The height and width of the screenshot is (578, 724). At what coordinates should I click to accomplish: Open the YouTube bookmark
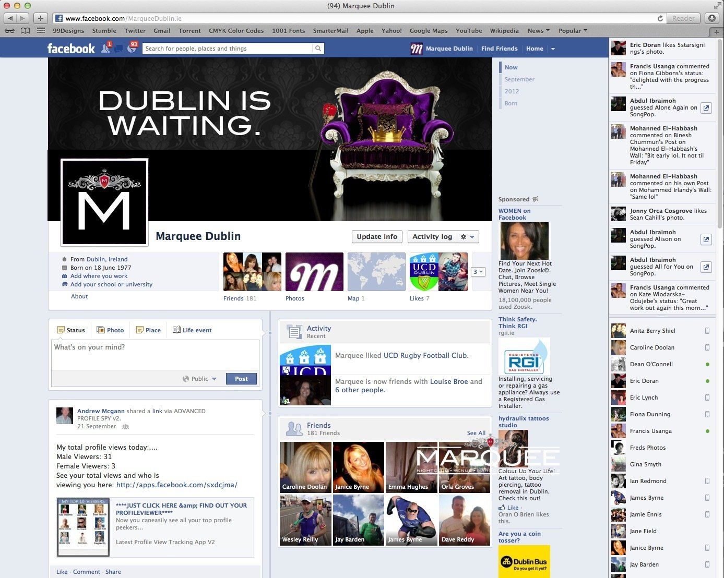tap(469, 31)
